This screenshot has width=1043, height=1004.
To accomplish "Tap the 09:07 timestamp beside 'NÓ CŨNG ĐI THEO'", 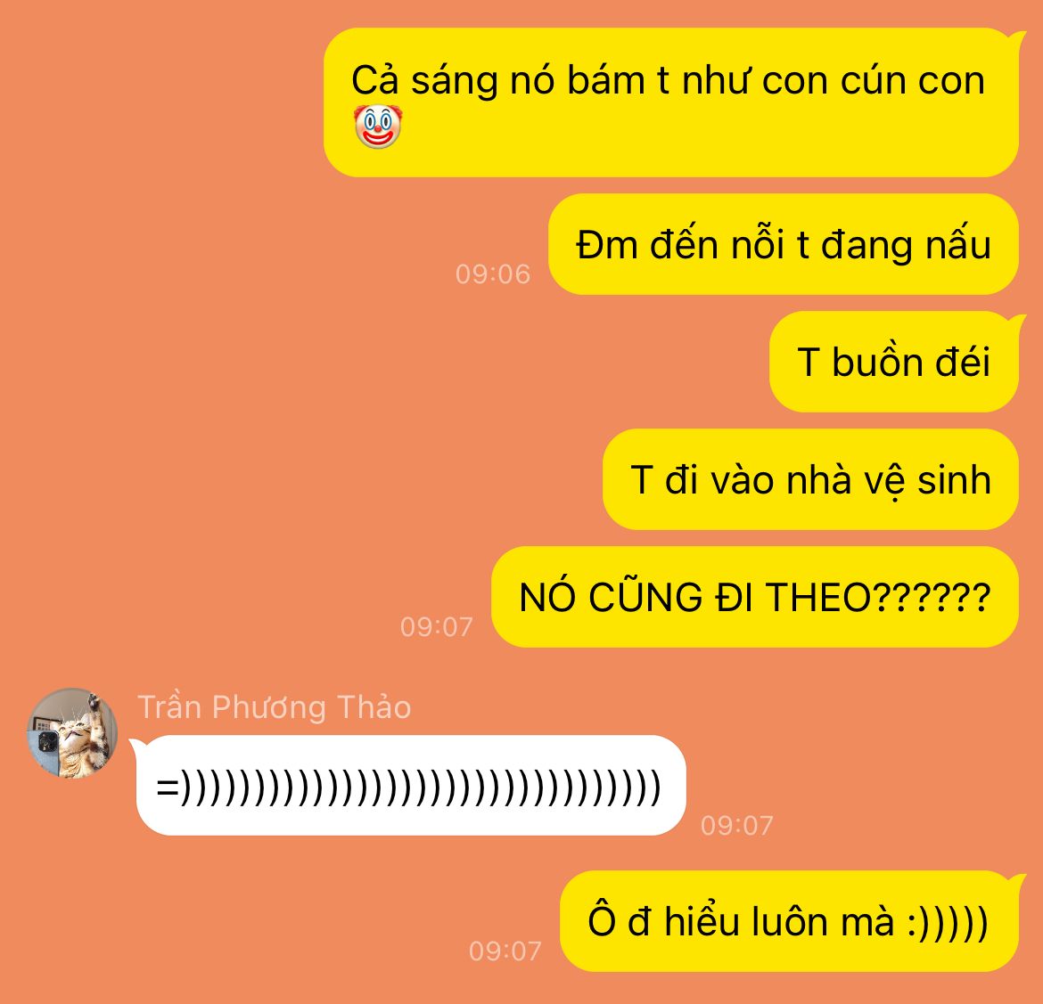I will (436, 626).
